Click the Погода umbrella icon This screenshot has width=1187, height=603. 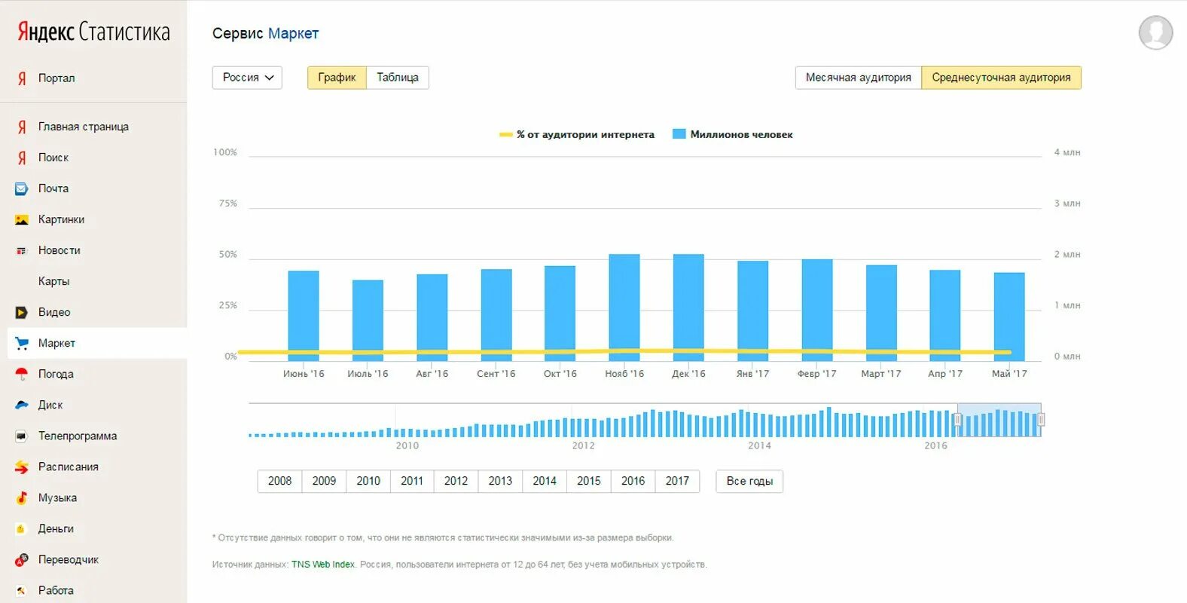tap(22, 374)
